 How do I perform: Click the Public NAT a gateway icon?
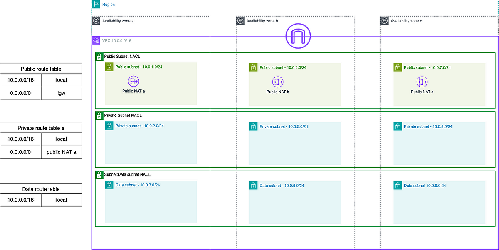coord(133,82)
